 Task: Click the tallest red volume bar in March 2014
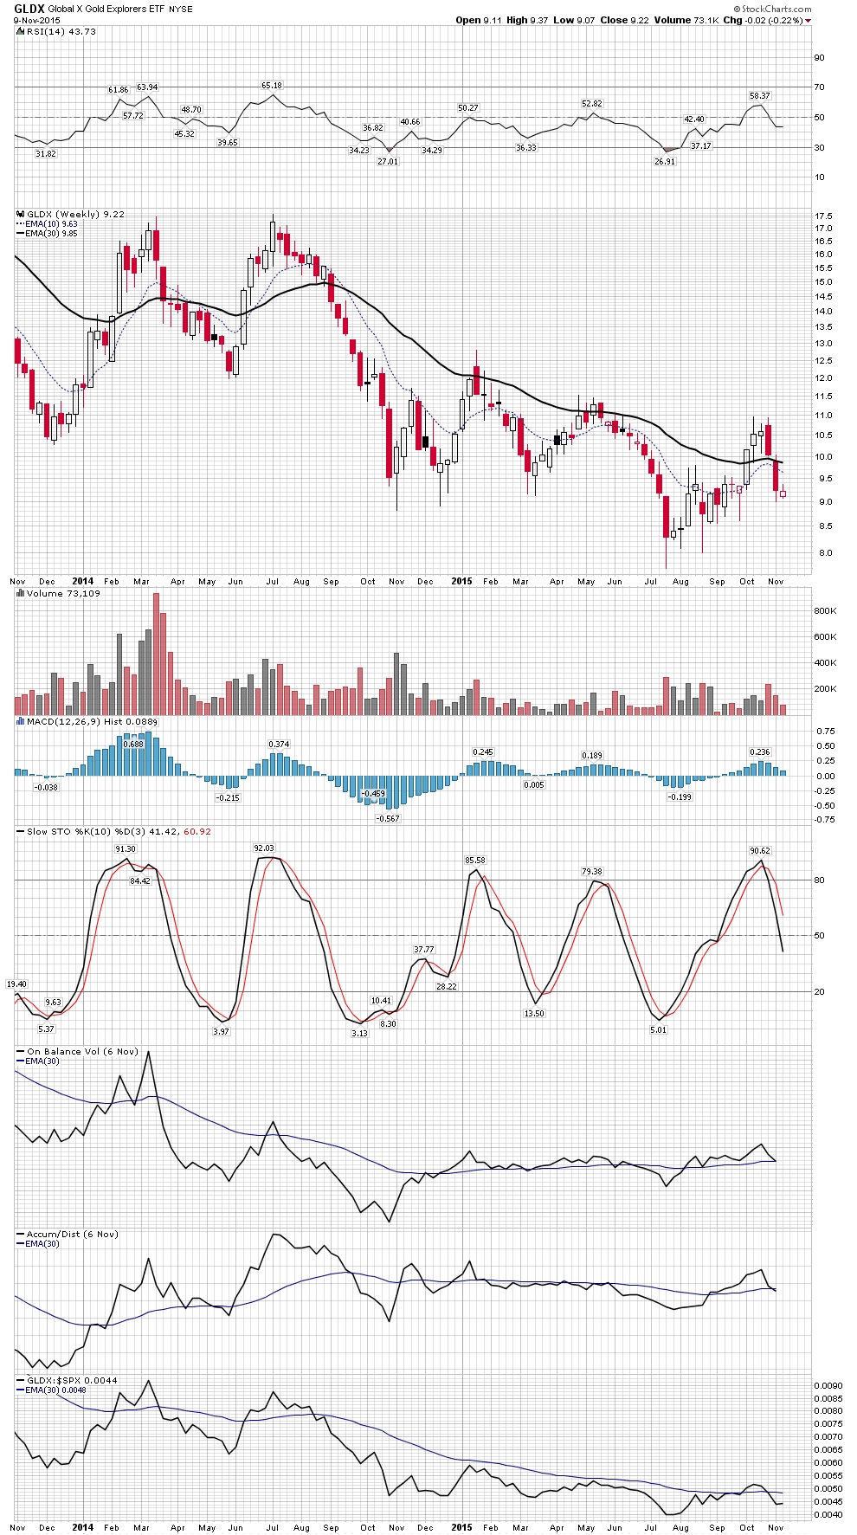pyautogui.click(x=156, y=654)
